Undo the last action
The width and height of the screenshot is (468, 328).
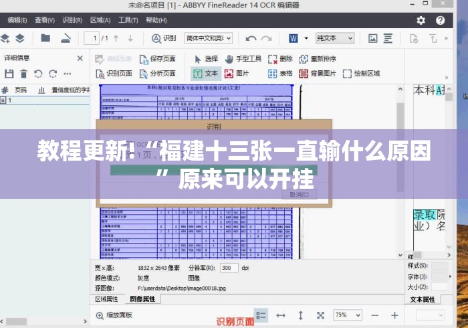251,38
